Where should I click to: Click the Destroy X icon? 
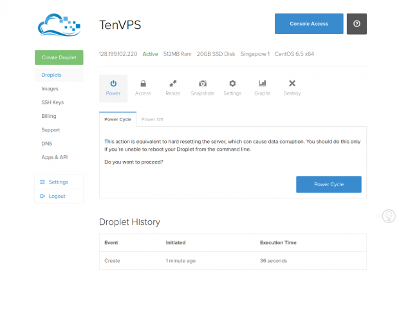[x=292, y=84]
